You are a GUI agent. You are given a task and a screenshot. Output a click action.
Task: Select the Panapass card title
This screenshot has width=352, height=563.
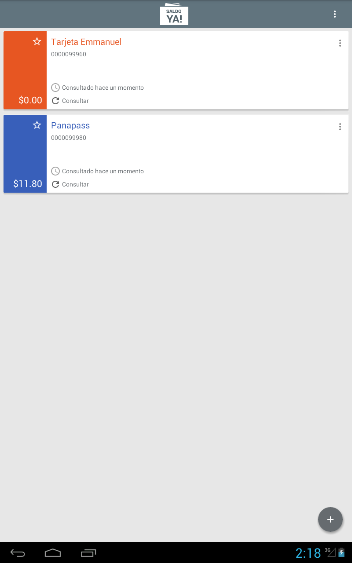point(70,125)
